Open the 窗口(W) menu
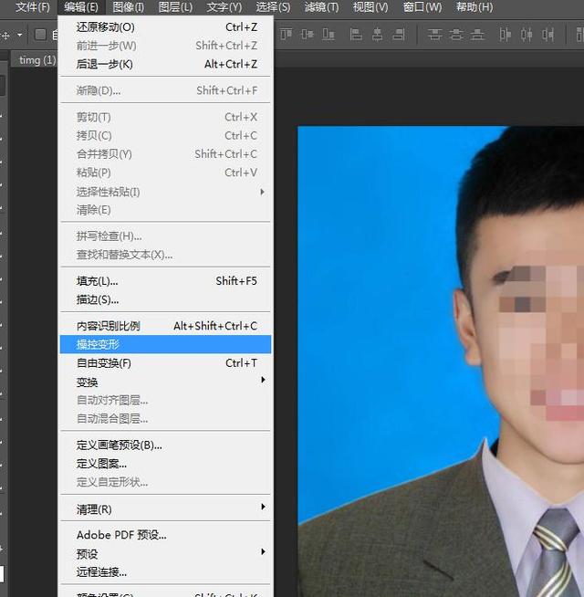 point(422,7)
